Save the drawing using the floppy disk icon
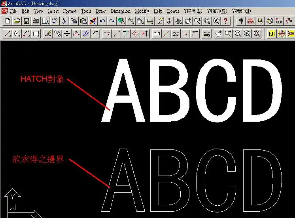Image resolution: width=295 pixels, height=218 pixels. click(26, 21)
